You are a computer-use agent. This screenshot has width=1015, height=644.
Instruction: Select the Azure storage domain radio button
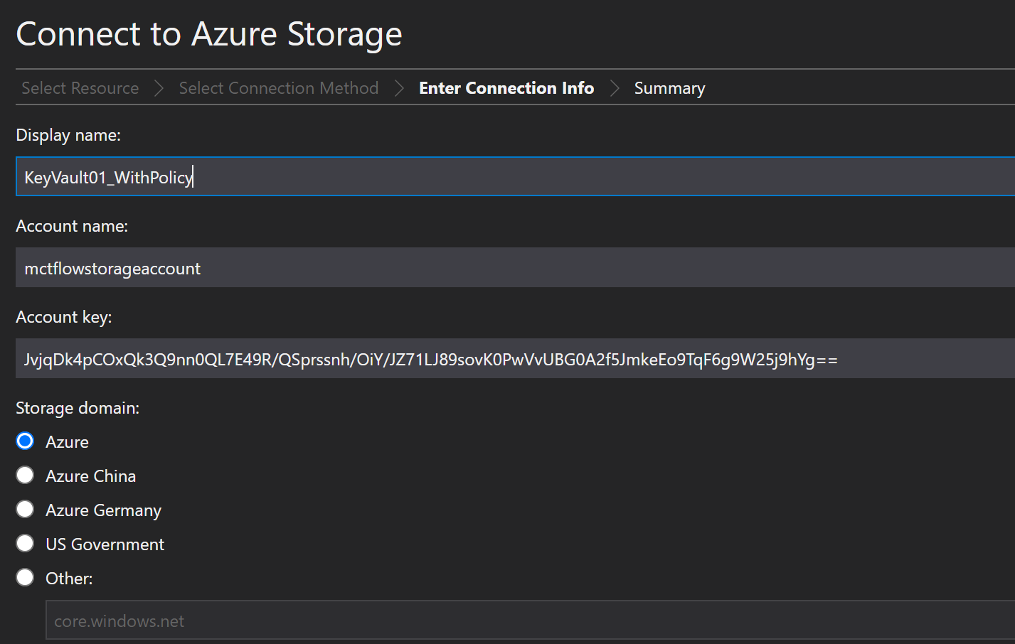click(25, 441)
